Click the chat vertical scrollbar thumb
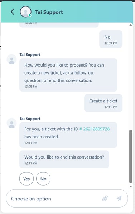 click(x=130, y=156)
